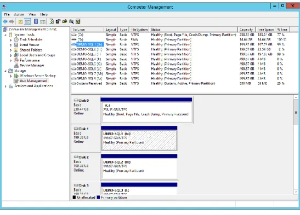The width and height of the screenshot is (300, 215).
Task: Expand the Task Scheduler node
Action: [x=11, y=40]
